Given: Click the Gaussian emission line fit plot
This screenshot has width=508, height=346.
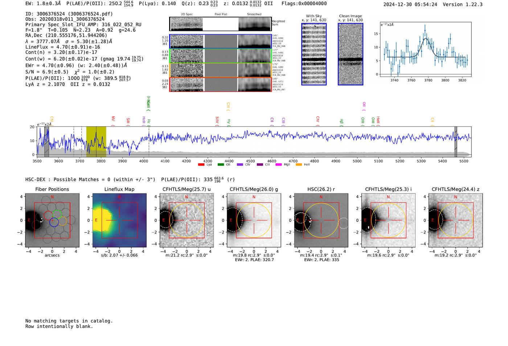Looking at the screenshot, I should pyautogui.click(x=425, y=49).
